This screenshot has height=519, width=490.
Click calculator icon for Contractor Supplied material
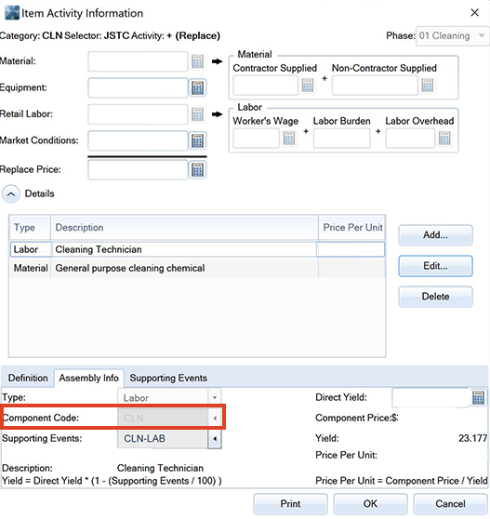tap(308, 86)
